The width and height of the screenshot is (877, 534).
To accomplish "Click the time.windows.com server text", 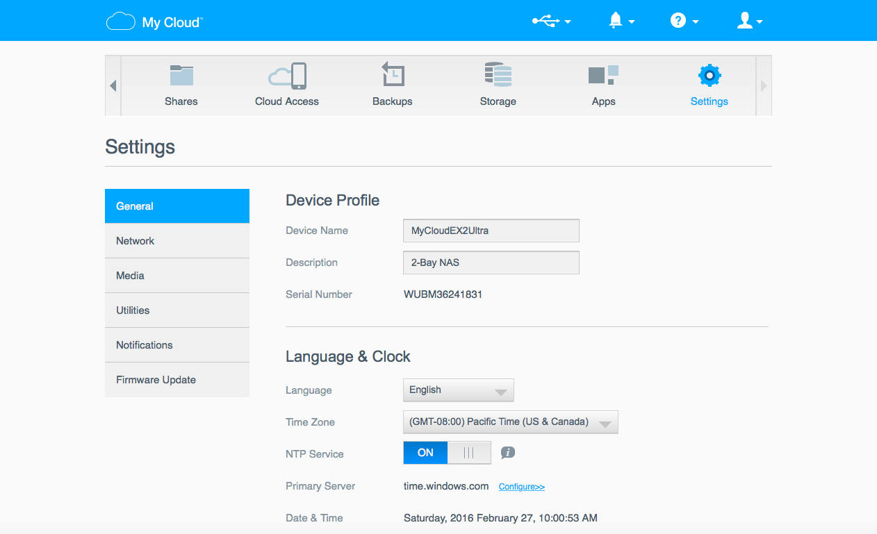I will coord(446,486).
